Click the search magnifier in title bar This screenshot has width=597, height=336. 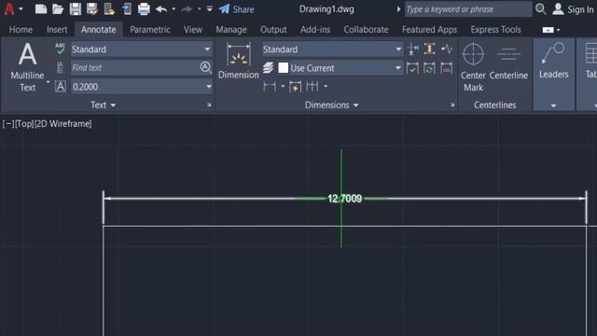coord(541,8)
